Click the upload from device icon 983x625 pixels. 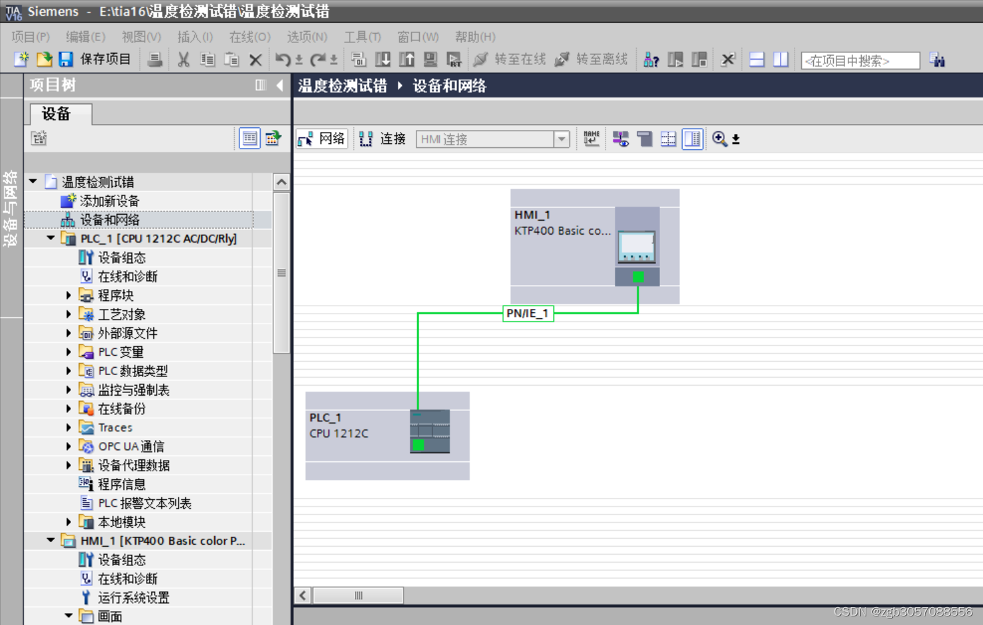(x=407, y=60)
